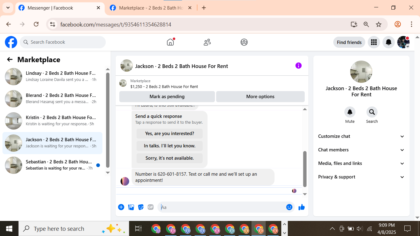
Task: Open the Facebook menu grid icon
Action: pos(374,42)
